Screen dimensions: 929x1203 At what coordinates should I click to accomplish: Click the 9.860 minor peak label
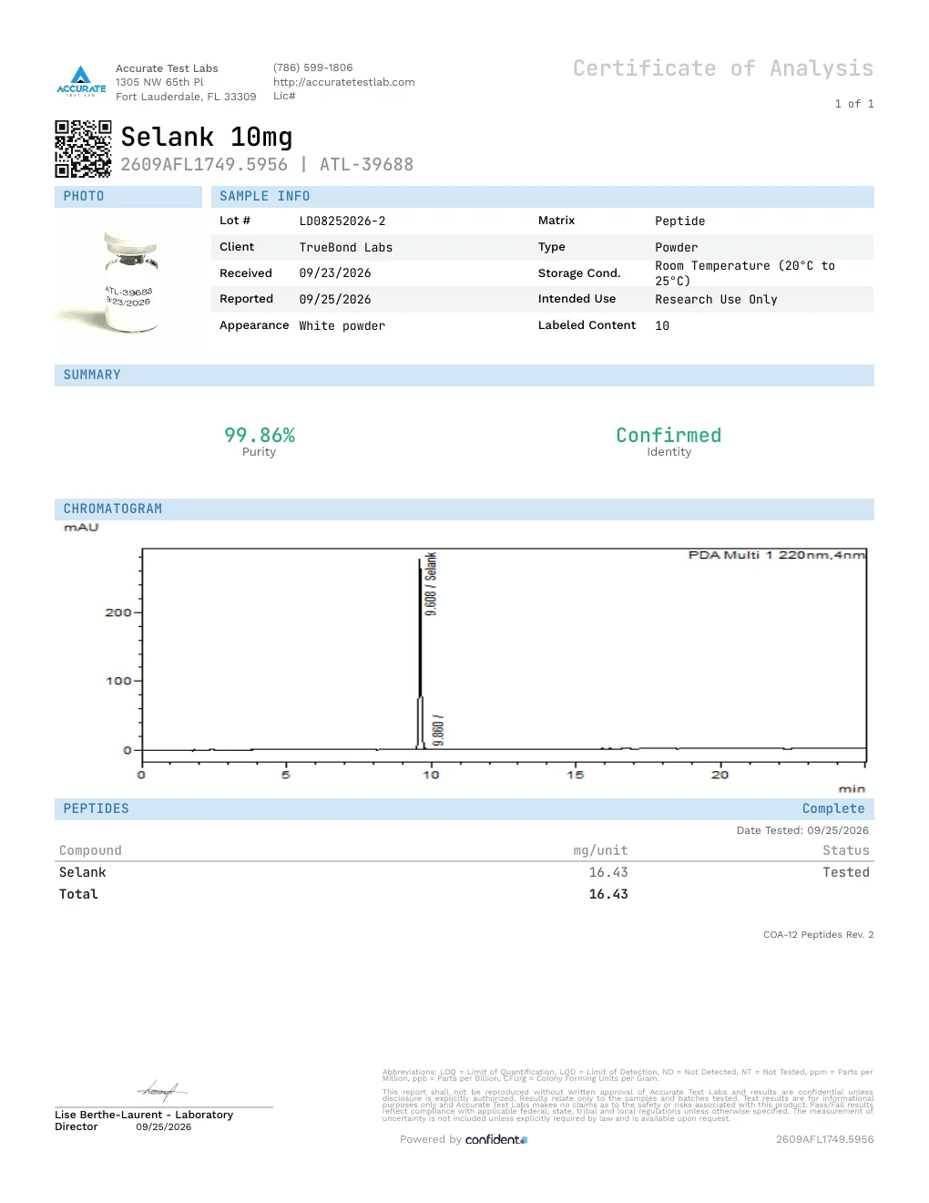(438, 731)
